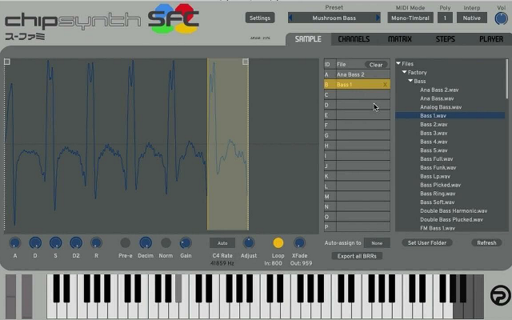This screenshot has width=512, height=320.
Task: Adjust the Decay (D) envelope knob
Action: [x=35, y=243]
